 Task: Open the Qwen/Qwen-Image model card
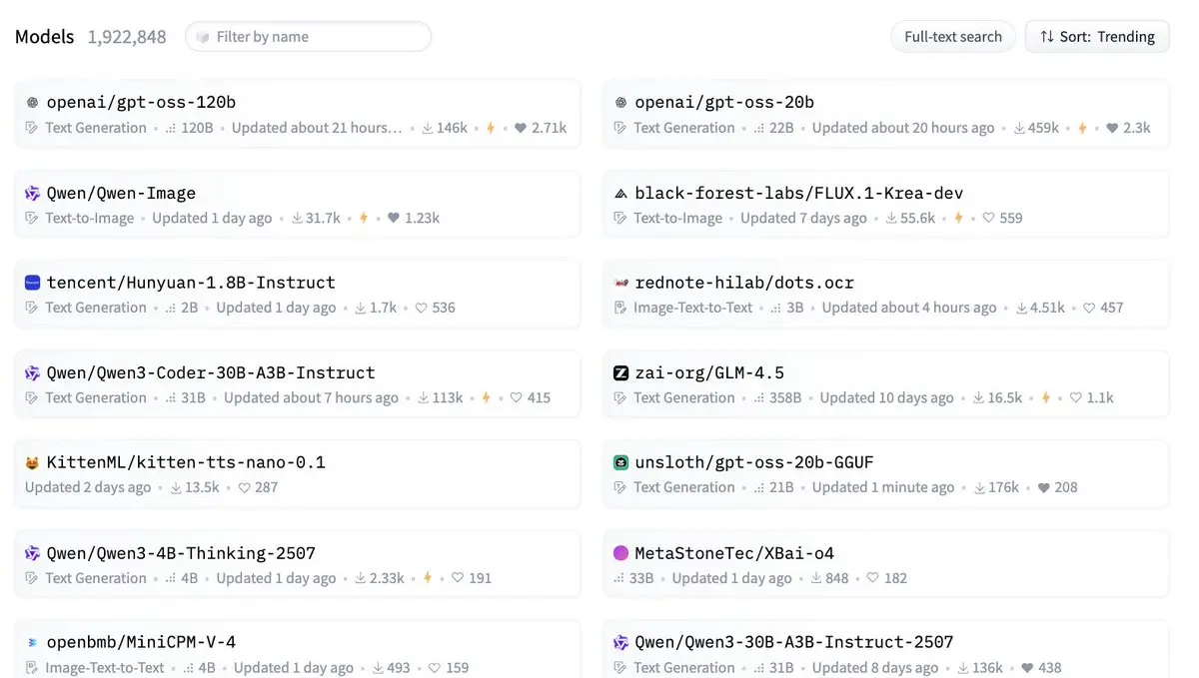click(x=297, y=204)
